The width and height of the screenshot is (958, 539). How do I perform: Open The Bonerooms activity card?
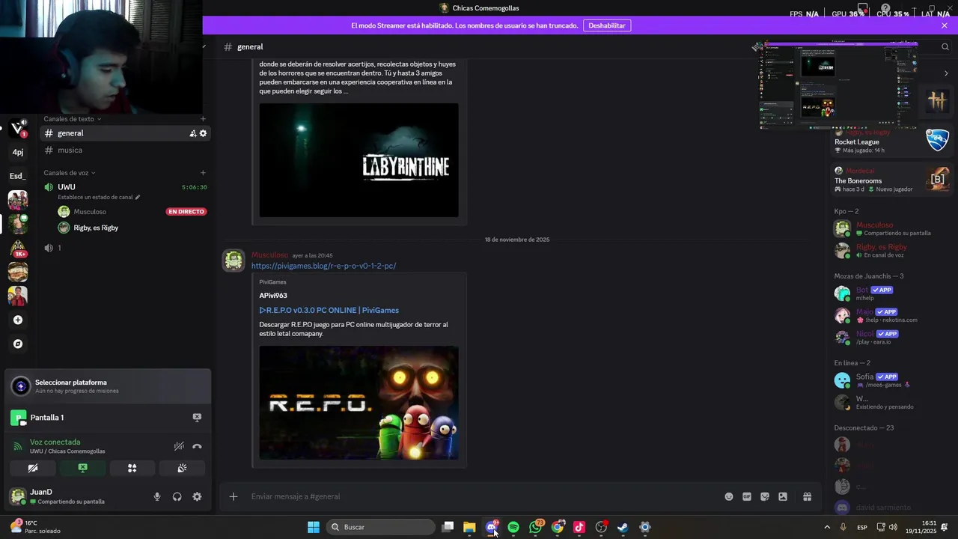(x=891, y=180)
